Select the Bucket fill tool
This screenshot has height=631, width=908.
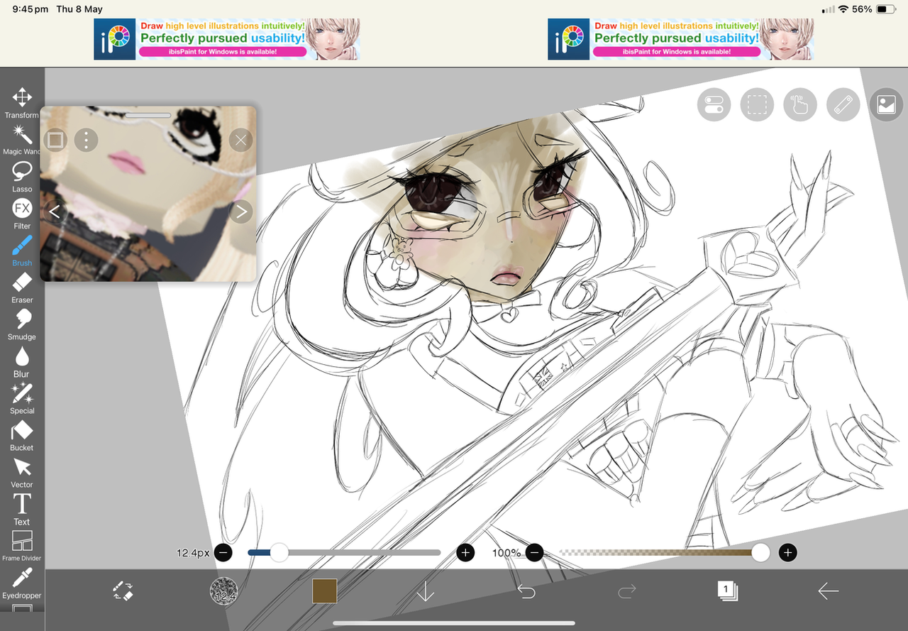click(x=22, y=435)
